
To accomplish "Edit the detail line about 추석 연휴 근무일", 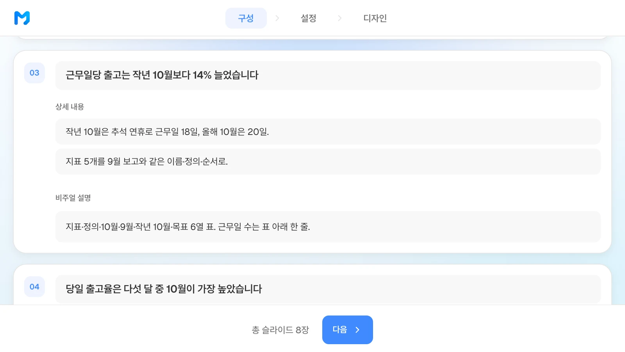I will click(x=328, y=131).
